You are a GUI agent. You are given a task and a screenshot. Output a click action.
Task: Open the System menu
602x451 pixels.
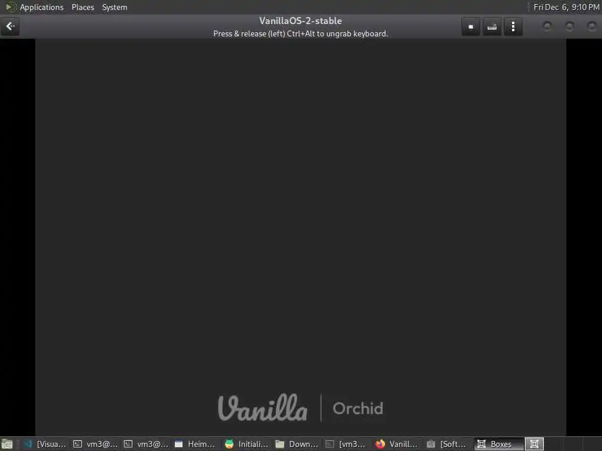coord(115,7)
